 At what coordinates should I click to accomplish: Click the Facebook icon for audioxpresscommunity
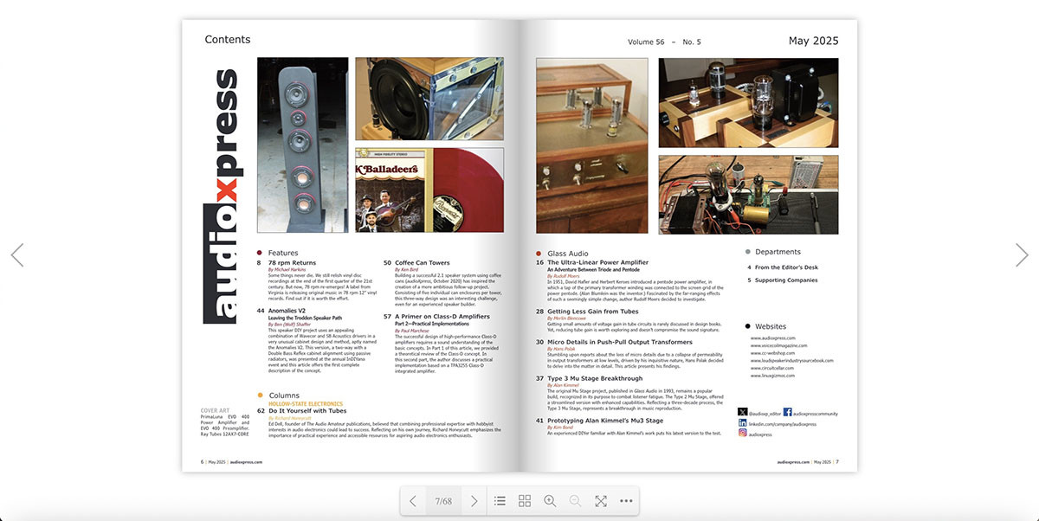pyautogui.click(x=787, y=414)
